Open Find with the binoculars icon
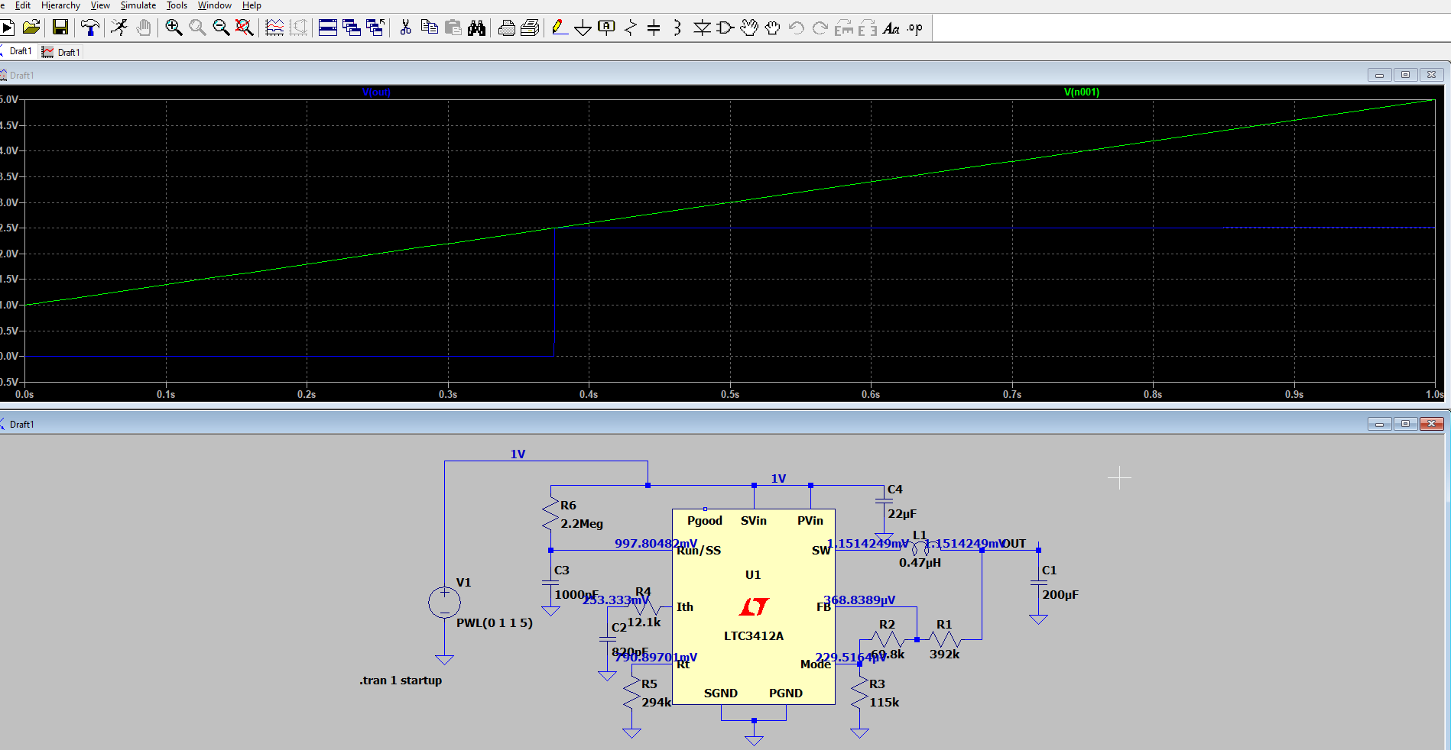 tap(477, 28)
